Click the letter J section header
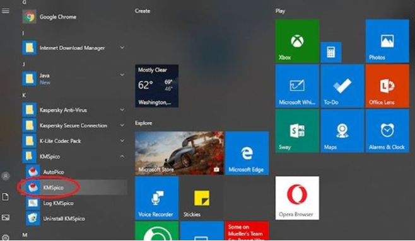Image resolution: width=415 pixels, height=241 pixels. click(24, 64)
